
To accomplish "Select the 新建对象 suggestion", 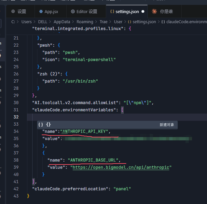I will pyautogui.click(x=167, y=125).
